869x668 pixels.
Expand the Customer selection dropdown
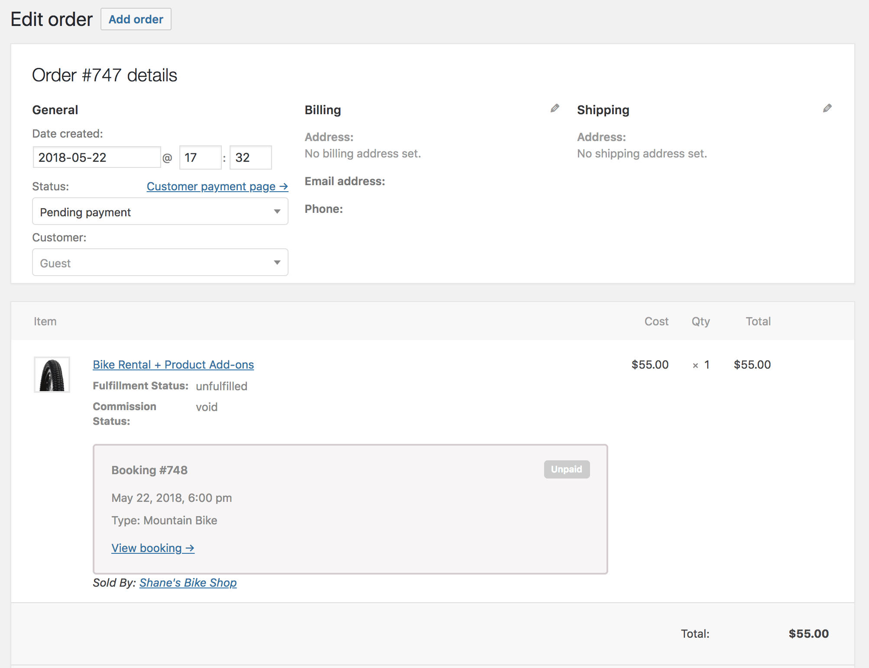pyautogui.click(x=160, y=263)
